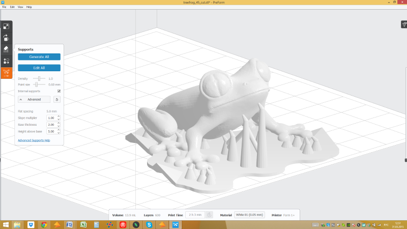Switch to PreForm taskbar icon
This screenshot has height=229, width=407.
pos(176,225)
